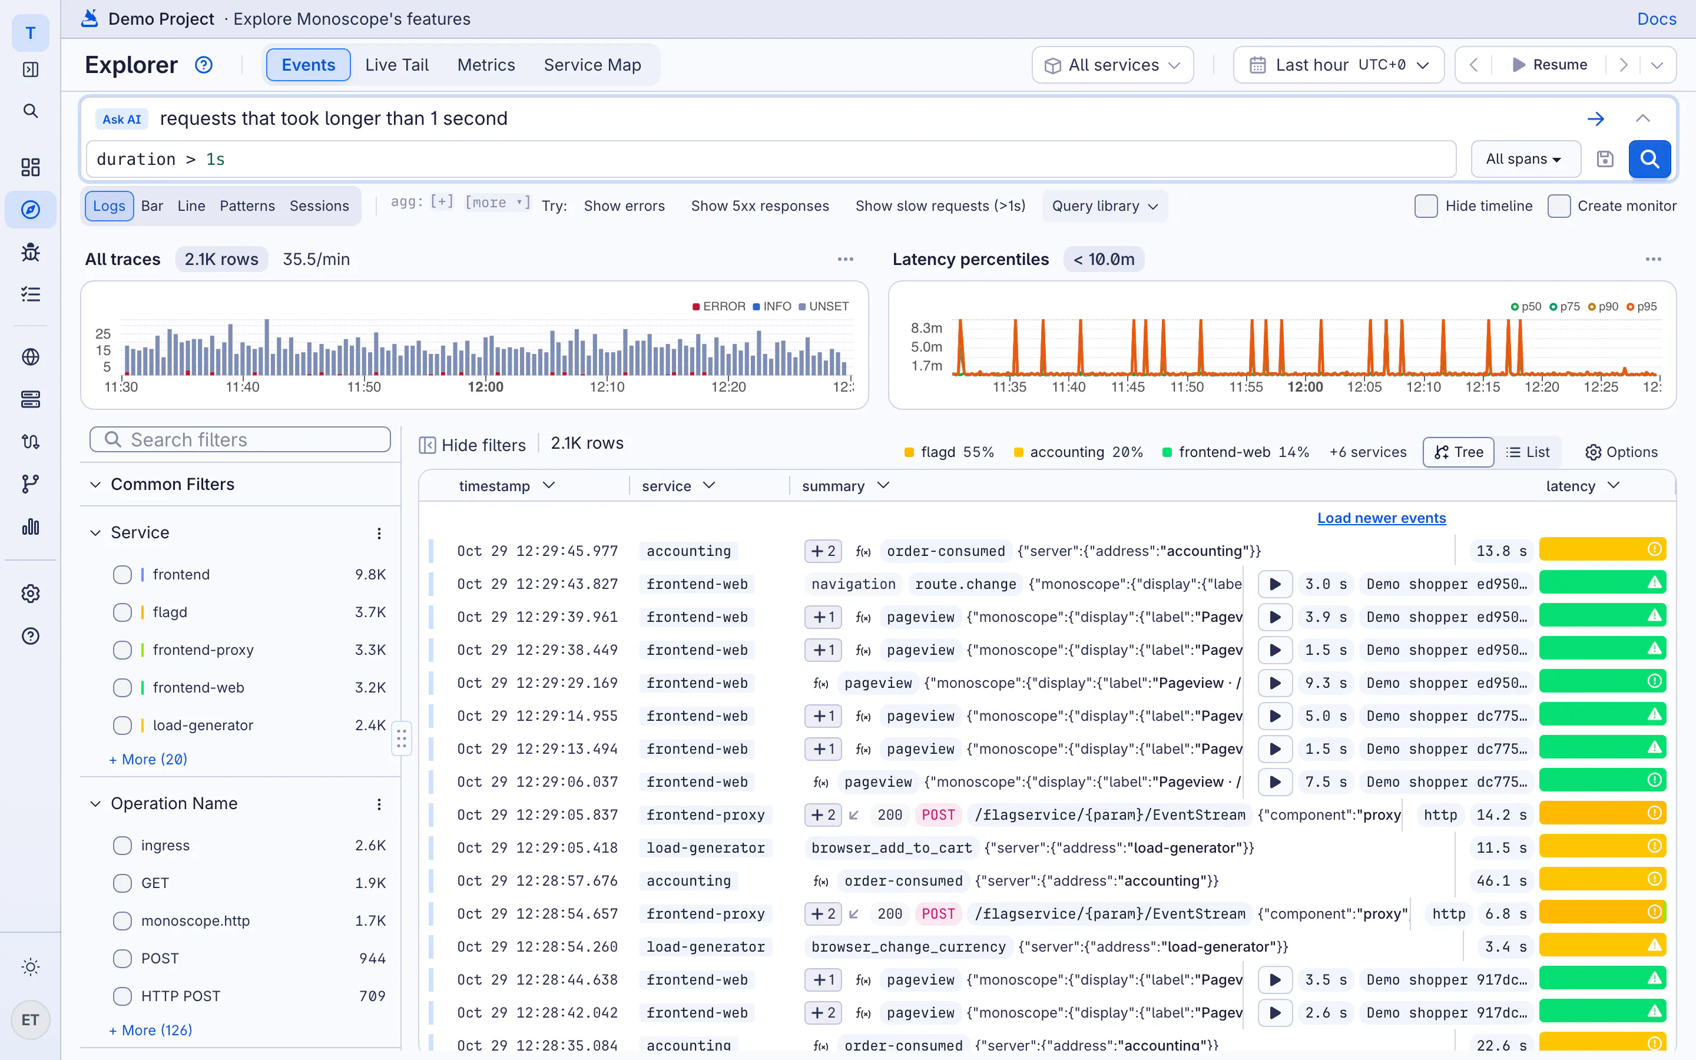Expand + More (20) services link
1696x1060 pixels.
pyautogui.click(x=148, y=759)
